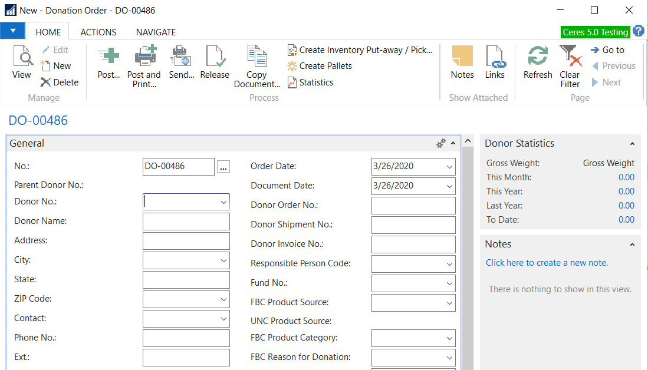648x370 pixels.
Task: Click Create Pallets in ribbon
Action: [x=325, y=66]
